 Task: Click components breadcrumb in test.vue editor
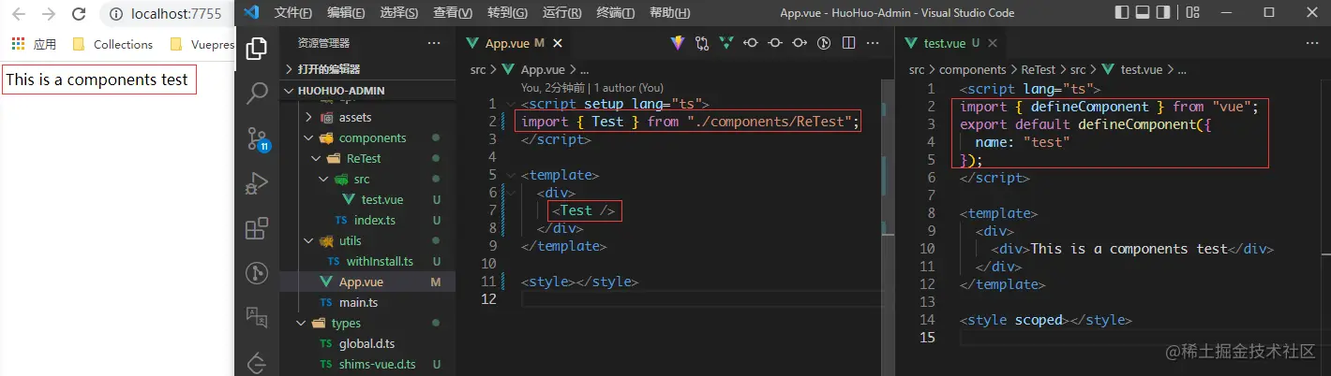point(973,69)
